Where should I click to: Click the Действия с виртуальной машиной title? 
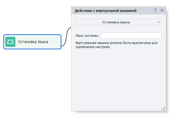105,11
